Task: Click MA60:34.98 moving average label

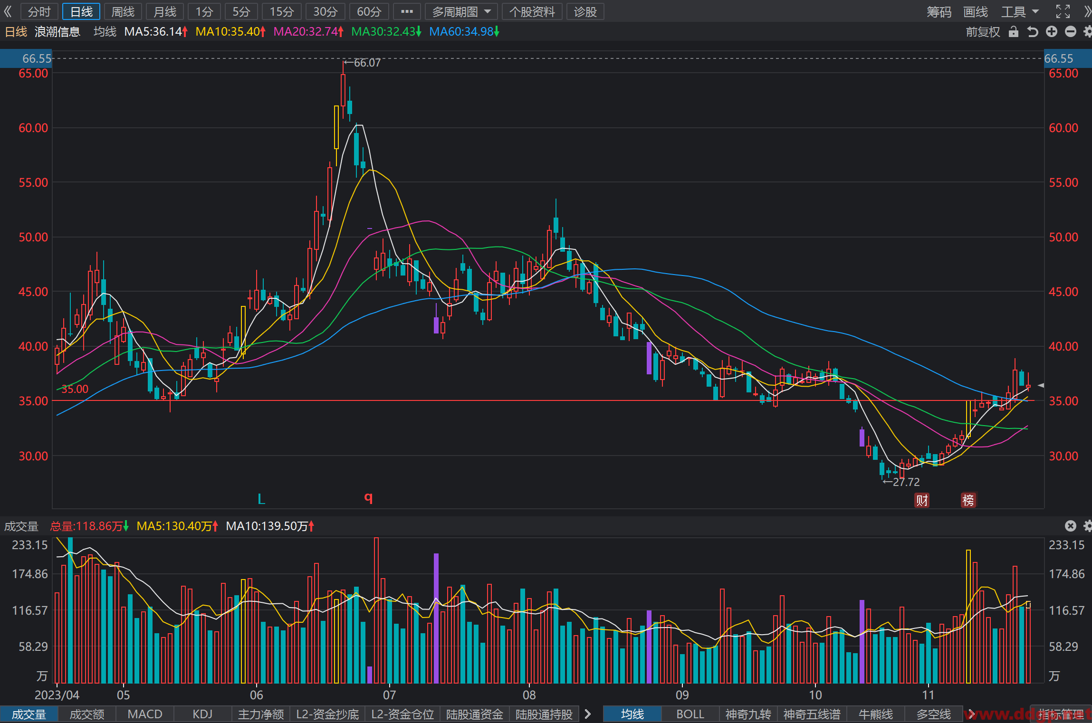Action: [x=464, y=32]
